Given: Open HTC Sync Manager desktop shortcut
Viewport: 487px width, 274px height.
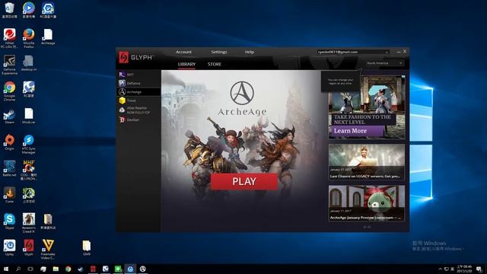Looking at the screenshot, I should (29, 144).
